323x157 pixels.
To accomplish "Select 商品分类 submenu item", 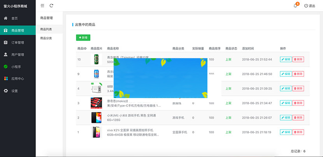I will click(x=46, y=38).
